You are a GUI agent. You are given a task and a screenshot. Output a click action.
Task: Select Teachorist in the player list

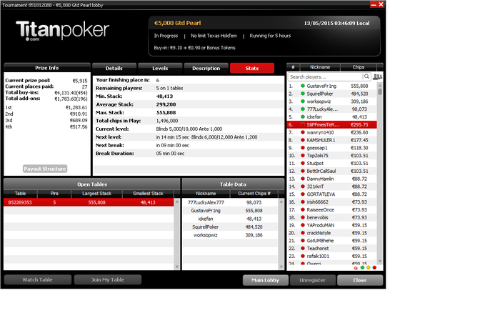tap(332, 248)
